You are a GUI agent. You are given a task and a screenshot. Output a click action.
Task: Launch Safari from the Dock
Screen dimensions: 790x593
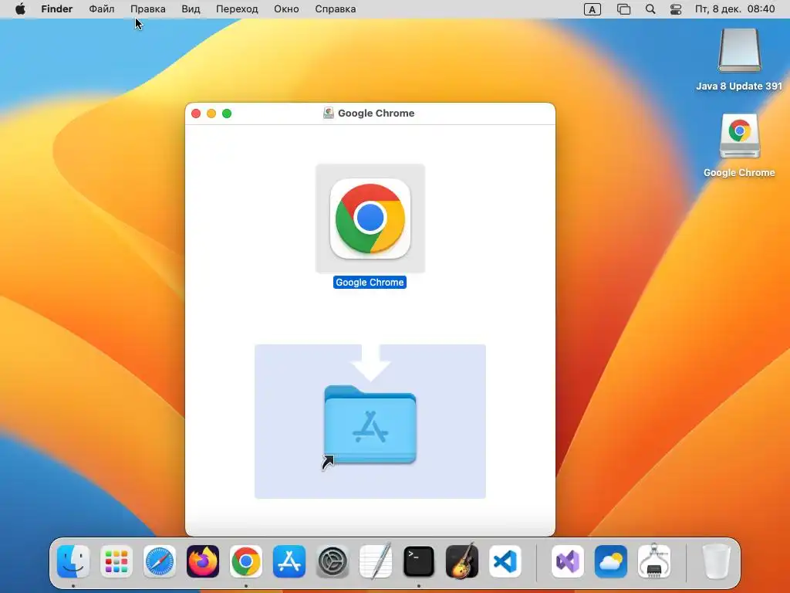(160, 561)
